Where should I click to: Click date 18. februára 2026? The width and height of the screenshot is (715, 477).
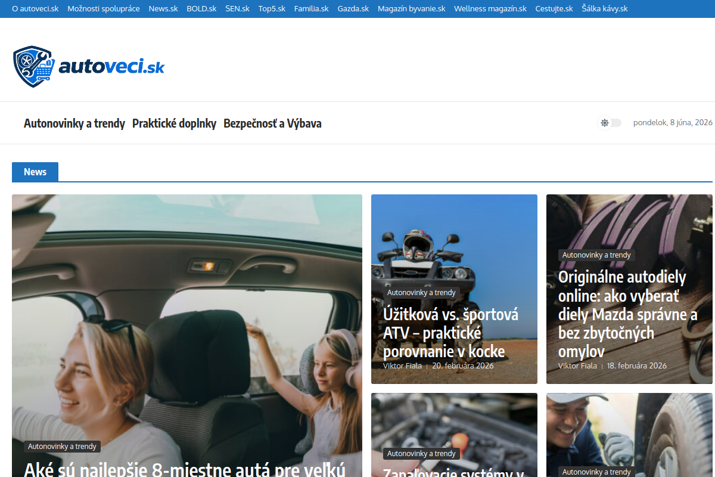click(x=637, y=366)
